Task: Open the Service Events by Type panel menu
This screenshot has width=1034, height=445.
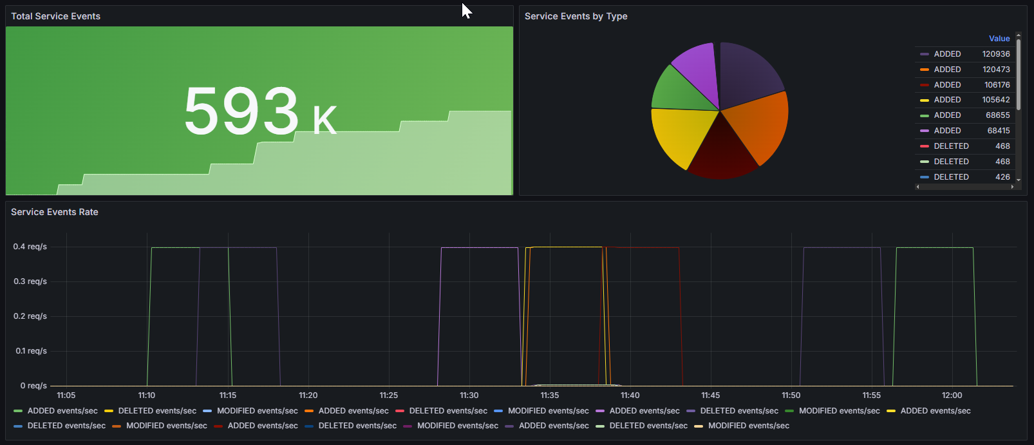Action: click(576, 16)
